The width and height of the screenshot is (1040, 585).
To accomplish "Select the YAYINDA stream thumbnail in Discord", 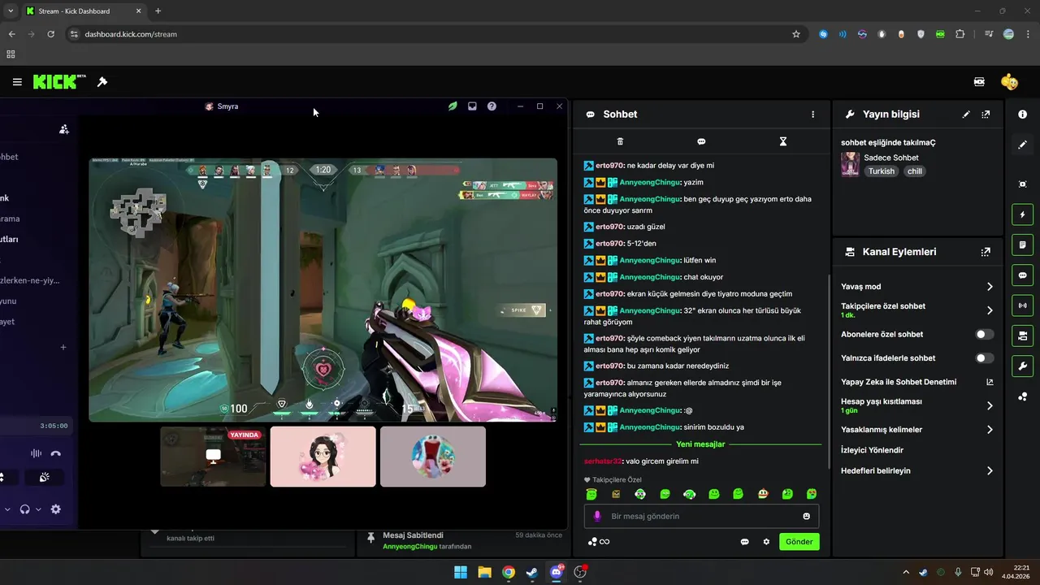I will coord(213,457).
